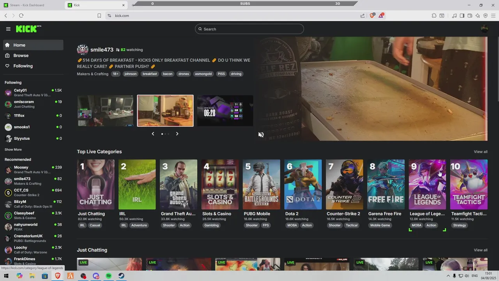Image resolution: width=499 pixels, height=281 pixels.
Task: View all Just Chatting streams
Action: tap(481, 250)
